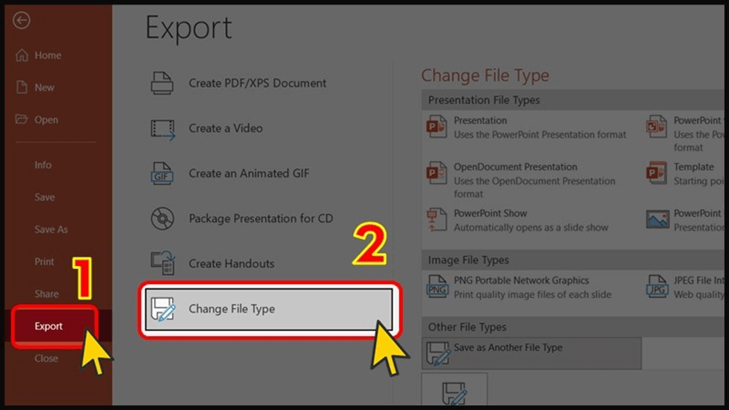Image resolution: width=729 pixels, height=410 pixels.
Task: Click the New blank page icon
Action: [22, 87]
